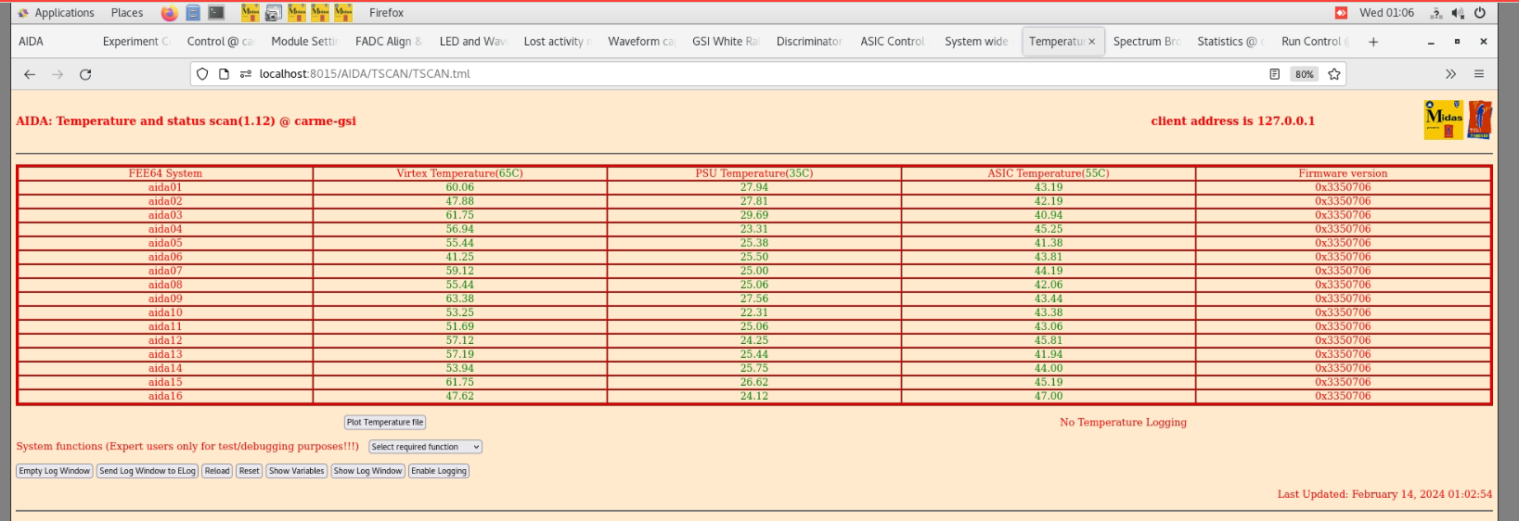Open the power menu in top panel
Viewport: 1519px width, 521px height.
[1480, 13]
